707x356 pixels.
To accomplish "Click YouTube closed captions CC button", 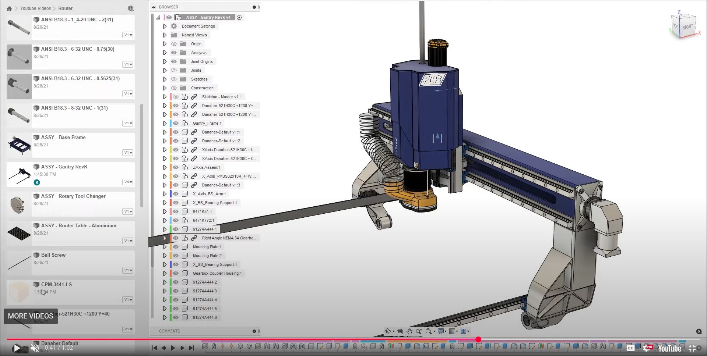I will (x=630, y=348).
